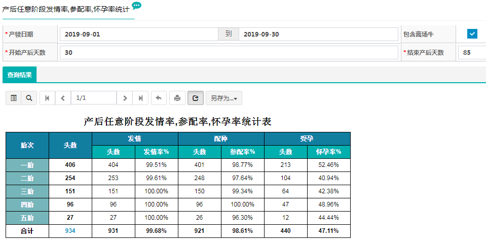Click the 到 date separator label
Screen dimensions: 486x242
[229, 34]
